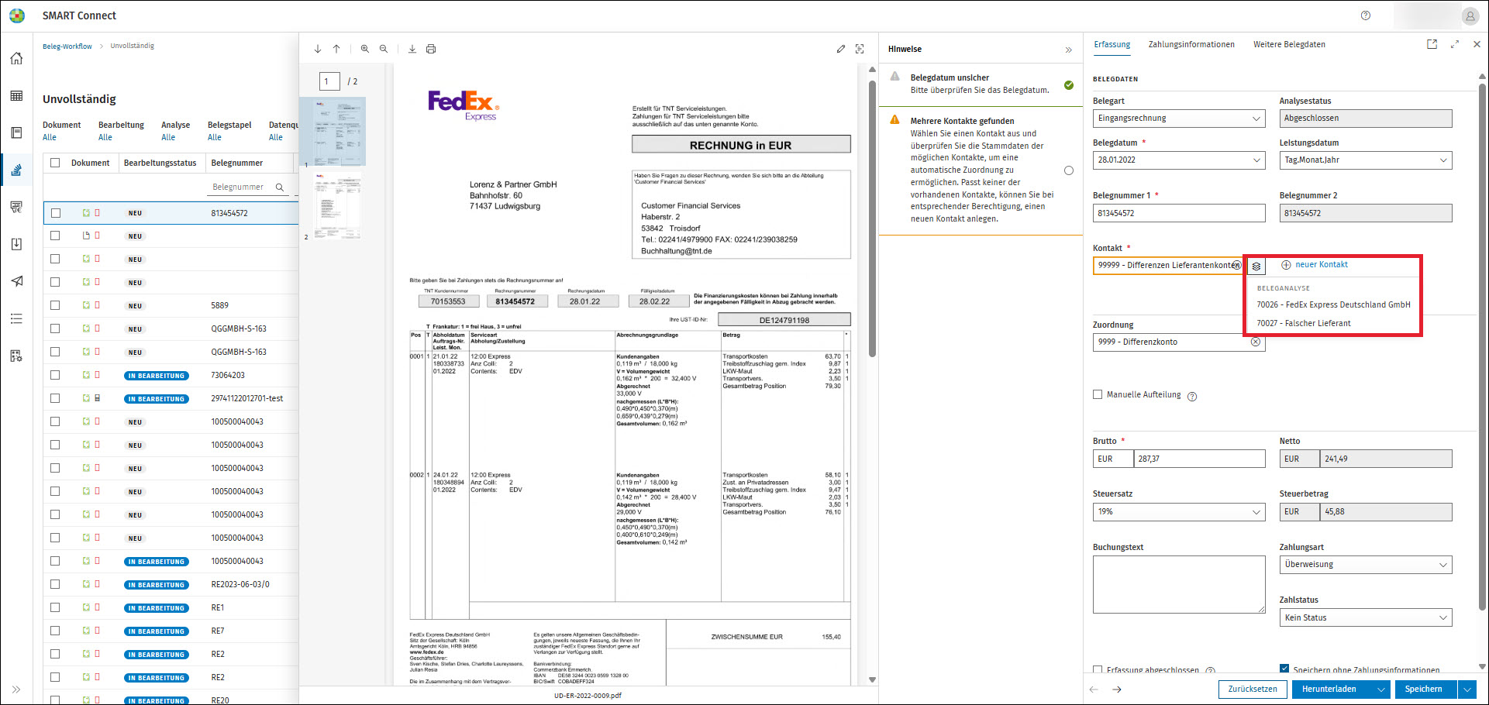Open the paper plane send icon in the sidebar

pyautogui.click(x=16, y=281)
